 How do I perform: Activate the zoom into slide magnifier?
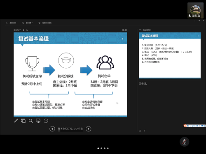(31, 121)
